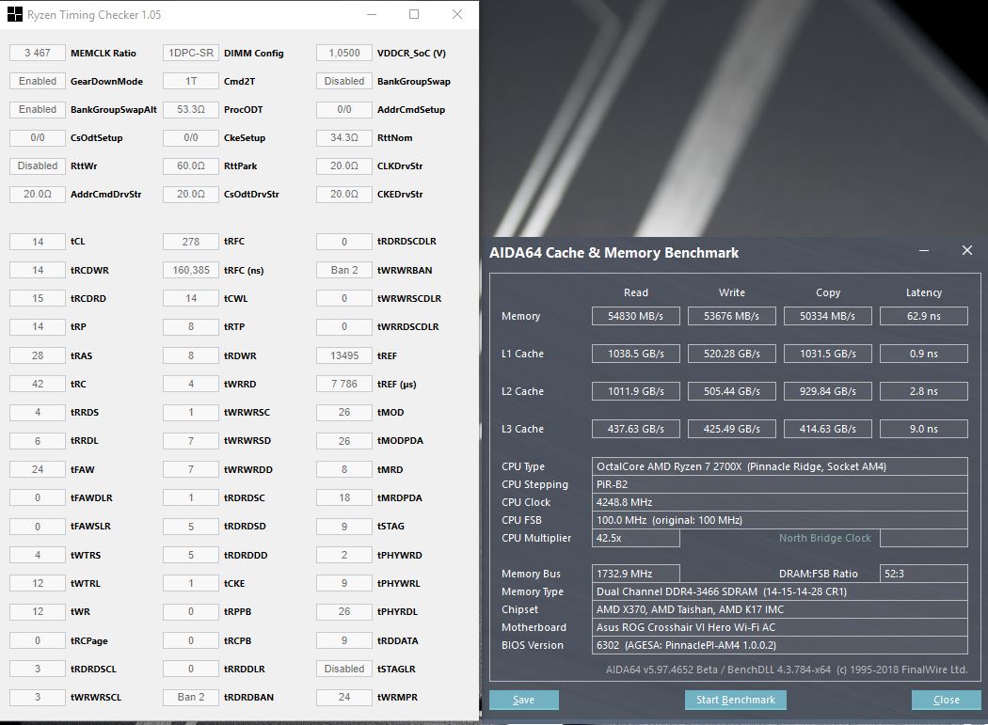Screen dimensions: 988x725
Task: Select the Memory Read 54830 MB/s result
Action: click(x=636, y=316)
